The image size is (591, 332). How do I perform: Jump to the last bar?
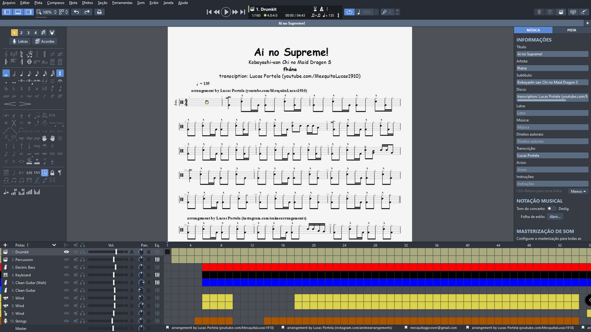[x=243, y=12]
